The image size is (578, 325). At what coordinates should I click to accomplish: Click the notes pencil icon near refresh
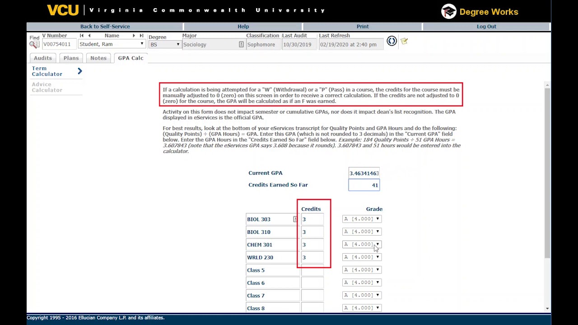point(404,42)
